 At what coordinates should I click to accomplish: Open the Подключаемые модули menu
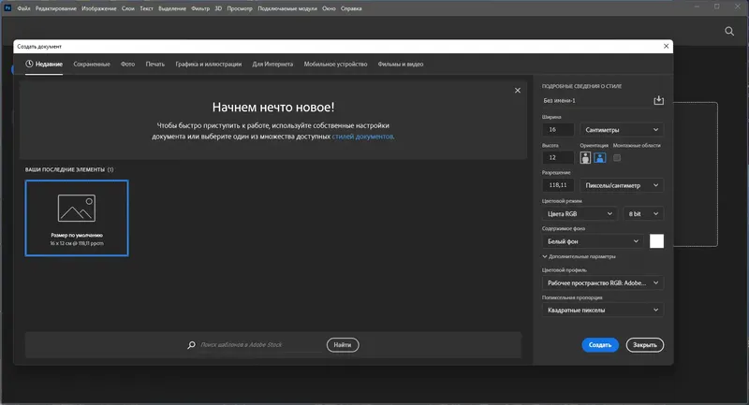287,8
